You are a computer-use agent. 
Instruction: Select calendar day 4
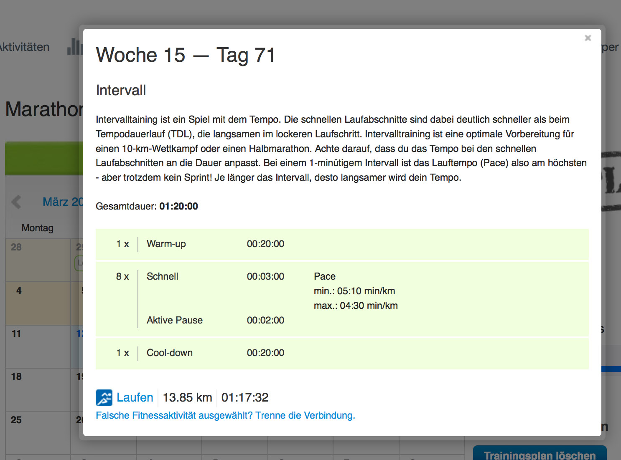[x=19, y=291]
